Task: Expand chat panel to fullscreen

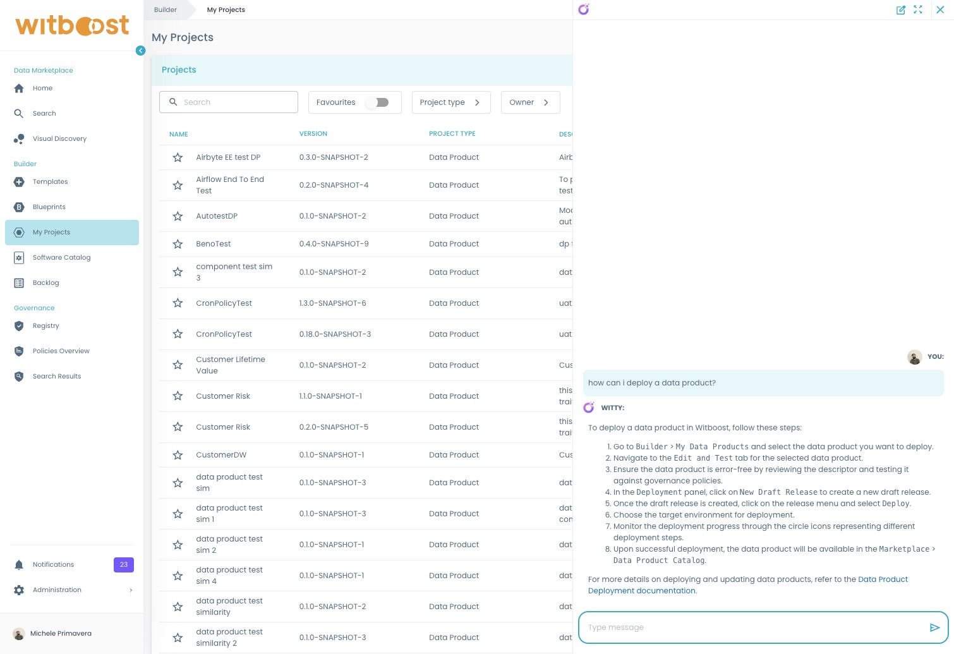Action: 918,10
